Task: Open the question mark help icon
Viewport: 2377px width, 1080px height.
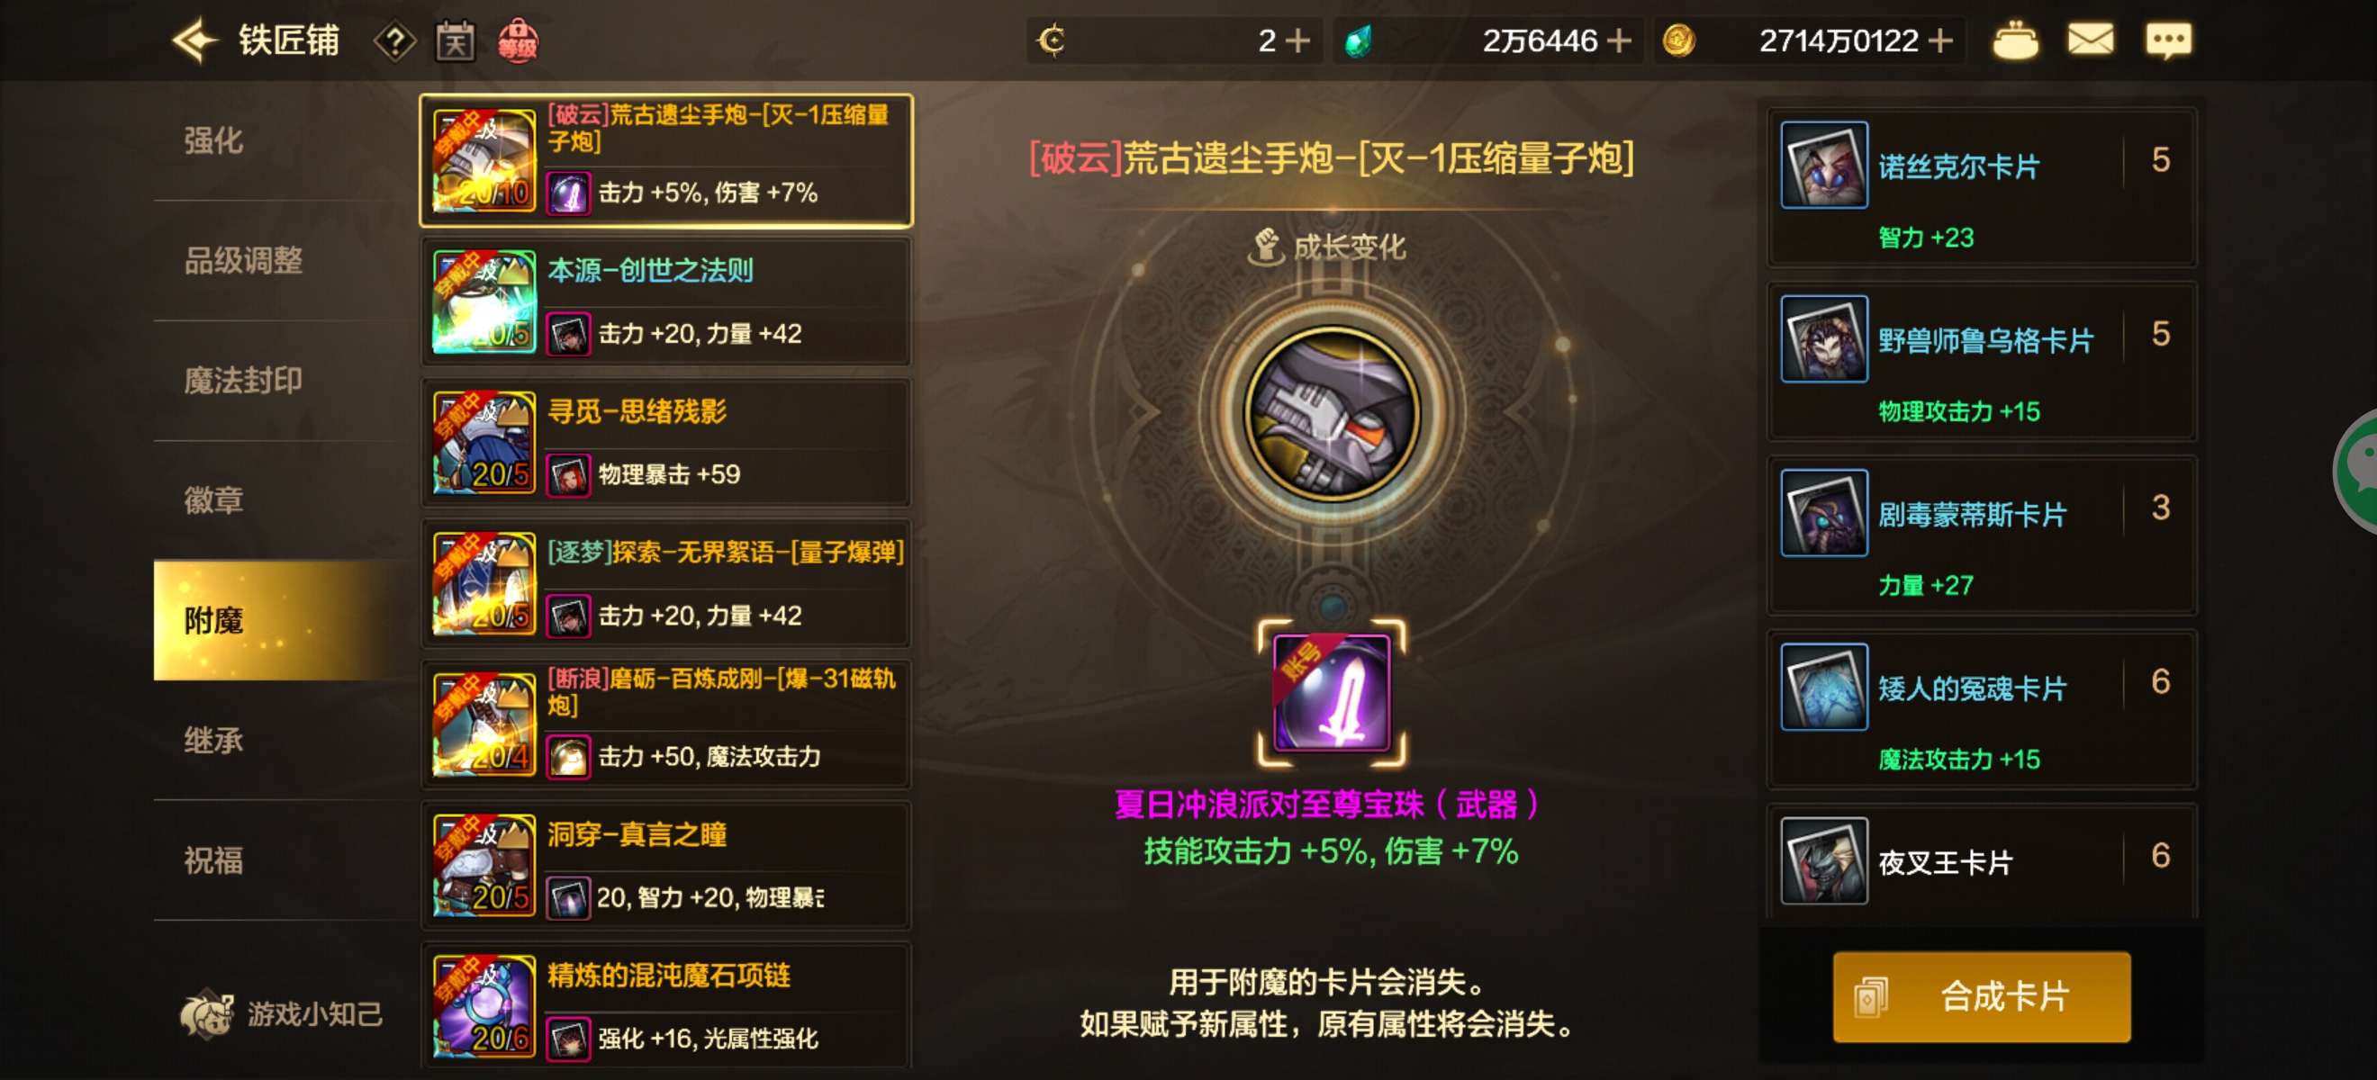Action: tap(395, 41)
